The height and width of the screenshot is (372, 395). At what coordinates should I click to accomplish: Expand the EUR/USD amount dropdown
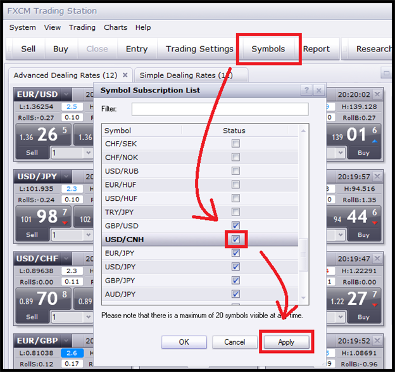88,153
